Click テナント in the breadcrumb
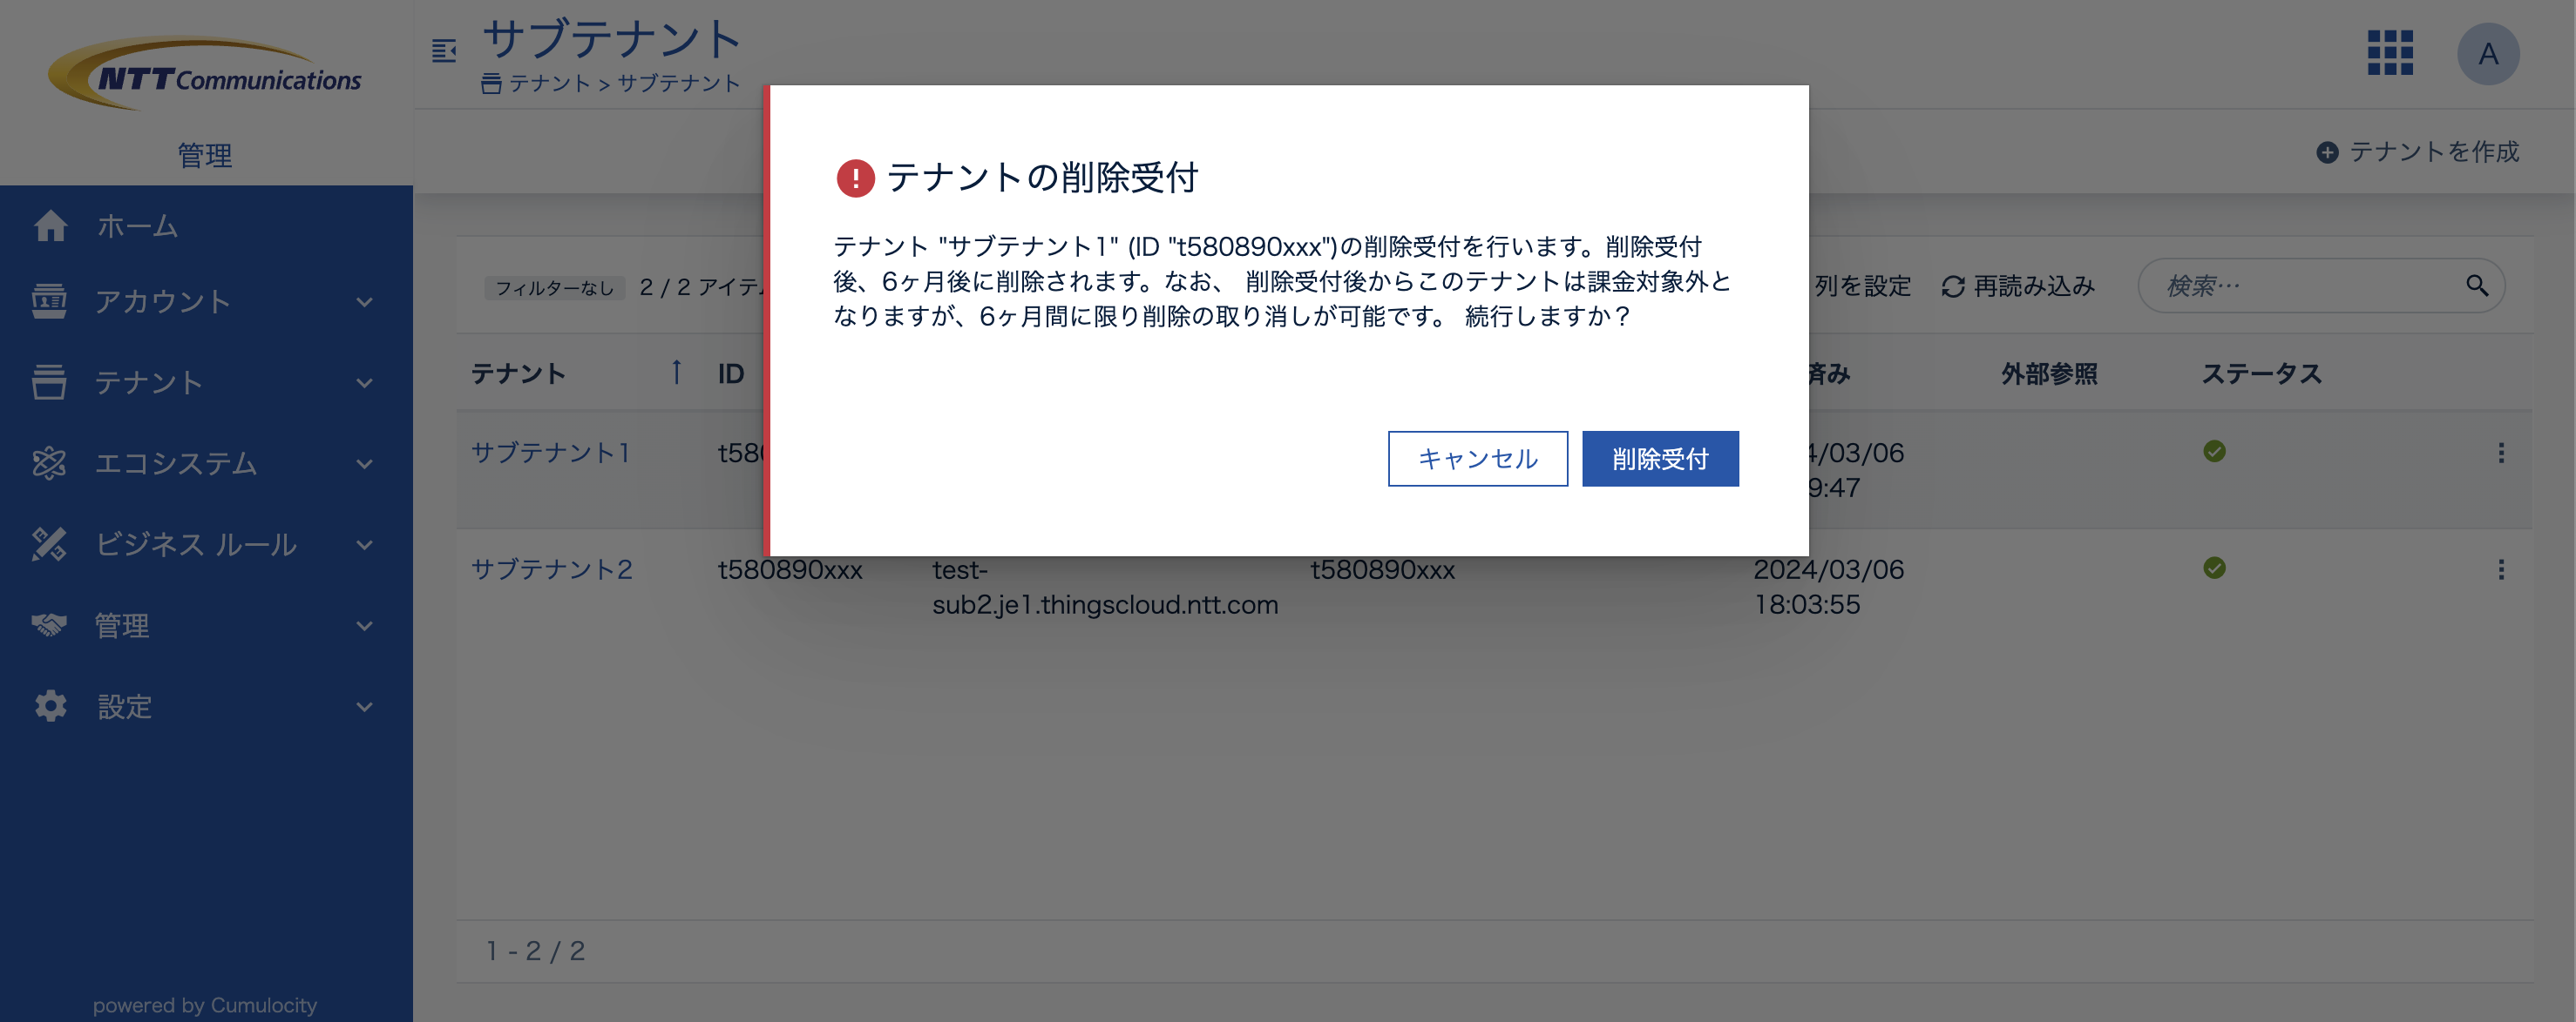 pyautogui.click(x=549, y=83)
